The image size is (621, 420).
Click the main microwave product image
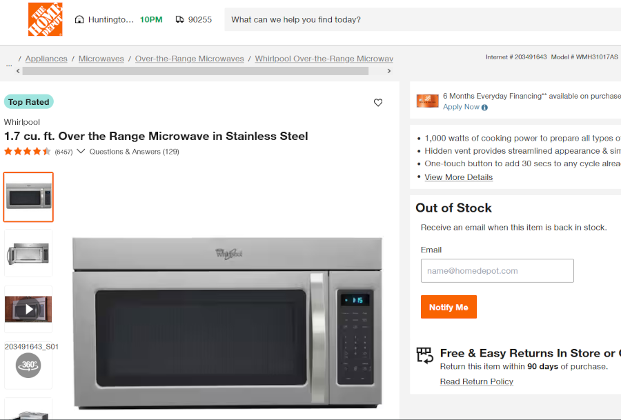pos(227,323)
